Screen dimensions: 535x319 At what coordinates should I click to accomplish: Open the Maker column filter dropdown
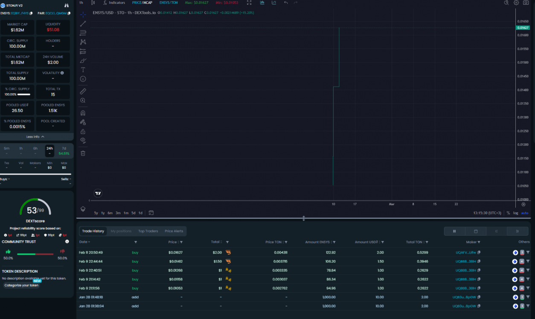(x=479, y=242)
